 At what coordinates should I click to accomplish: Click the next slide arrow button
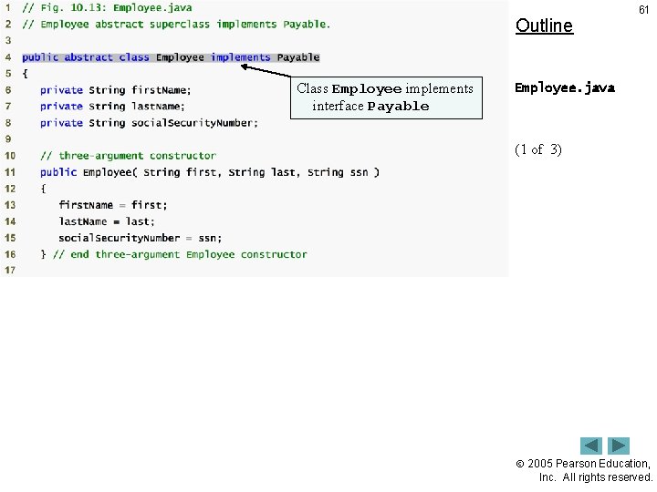(619, 446)
